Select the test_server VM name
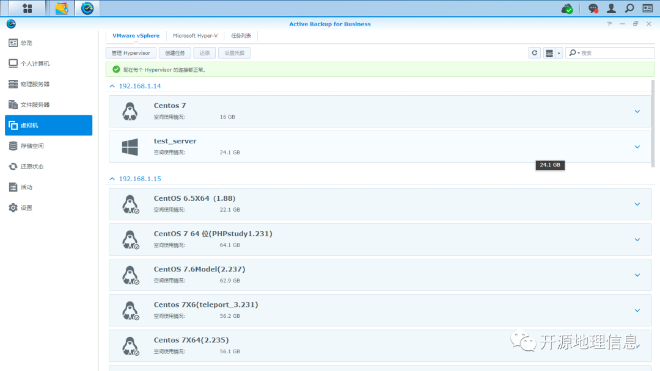The width and height of the screenshot is (660, 371). [x=175, y=141]
